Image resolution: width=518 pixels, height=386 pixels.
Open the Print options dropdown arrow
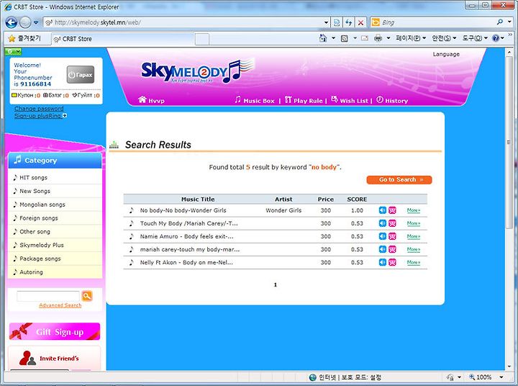click(388, 38)
